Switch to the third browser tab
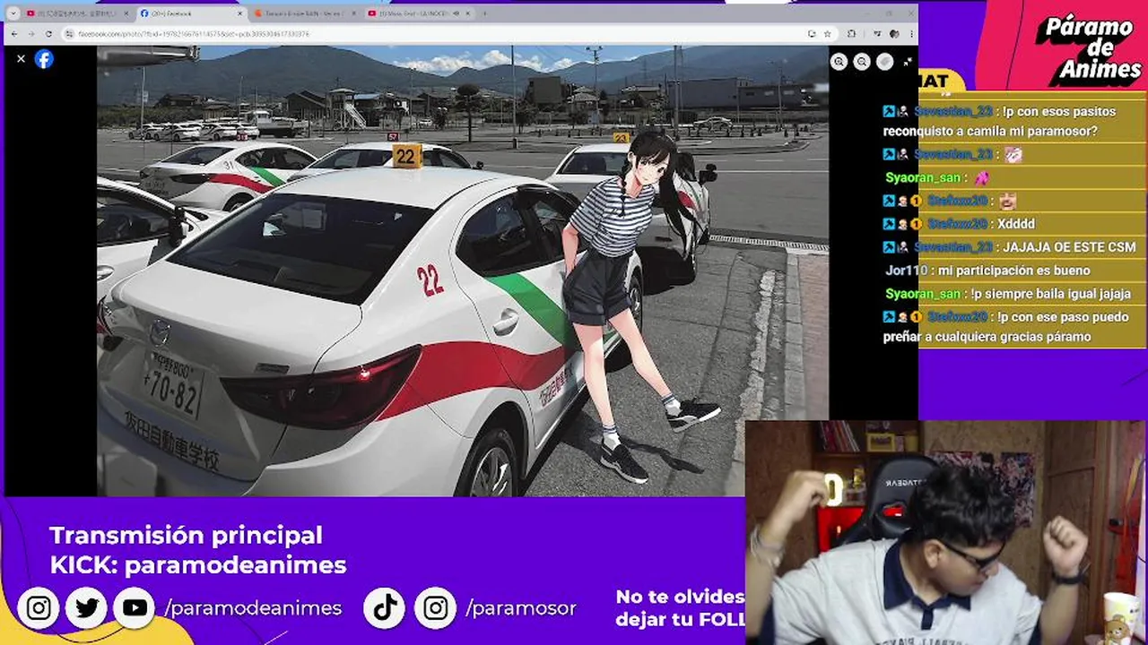The image size is (1148, 645). tap(304, 13)
